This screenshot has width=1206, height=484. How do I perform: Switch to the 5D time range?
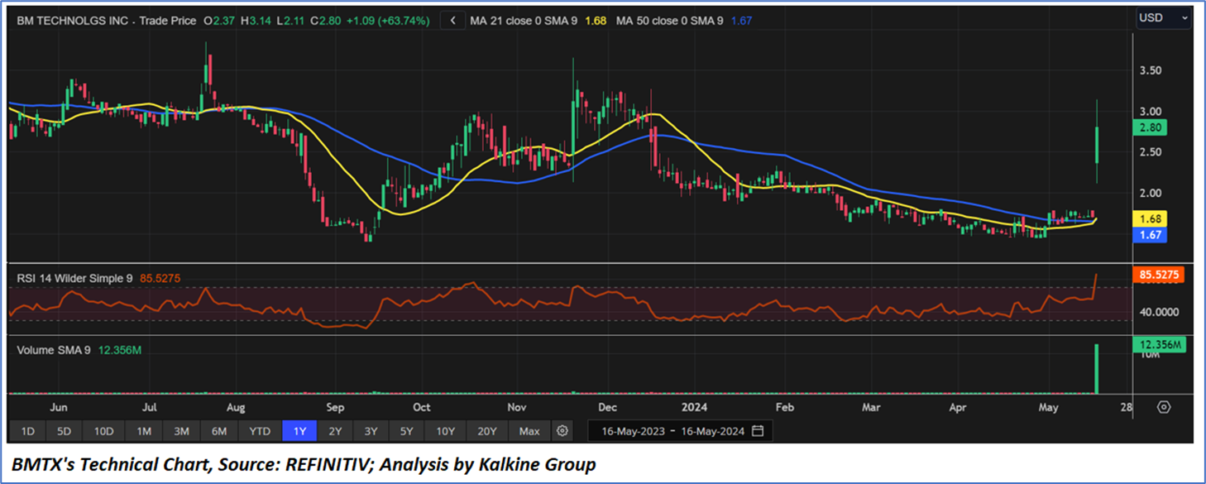(64, 431)
